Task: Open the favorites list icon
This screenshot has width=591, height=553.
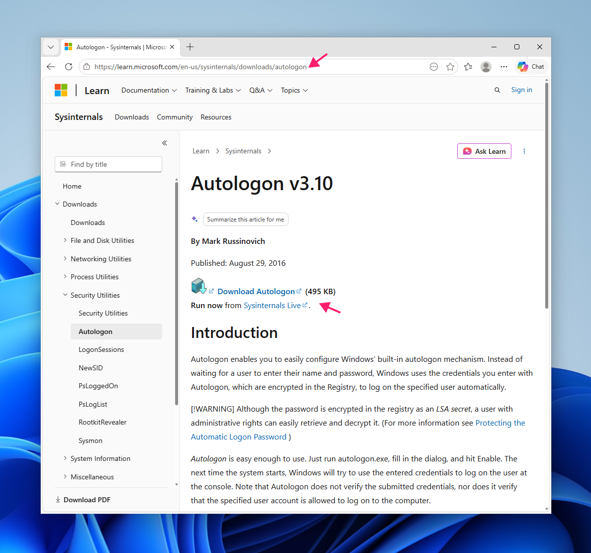Action: tap(468, 67)
